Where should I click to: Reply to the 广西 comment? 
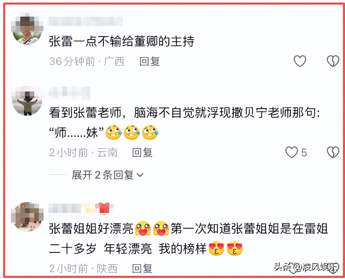[x=150, y=62]
